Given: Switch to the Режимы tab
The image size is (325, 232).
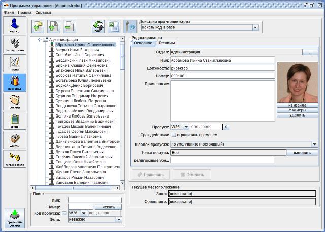Looking at the screenshot, I should point(167,43).
